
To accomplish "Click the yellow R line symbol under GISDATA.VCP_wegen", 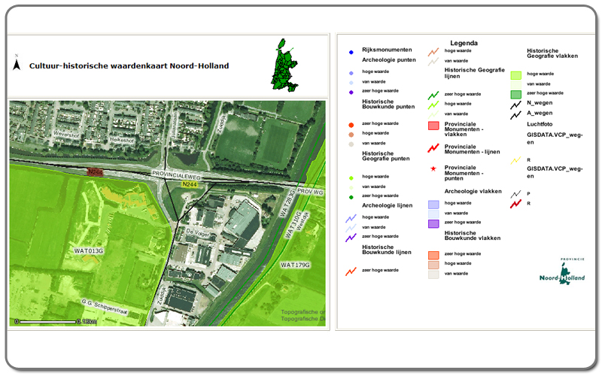I will (x=515, y=160).
